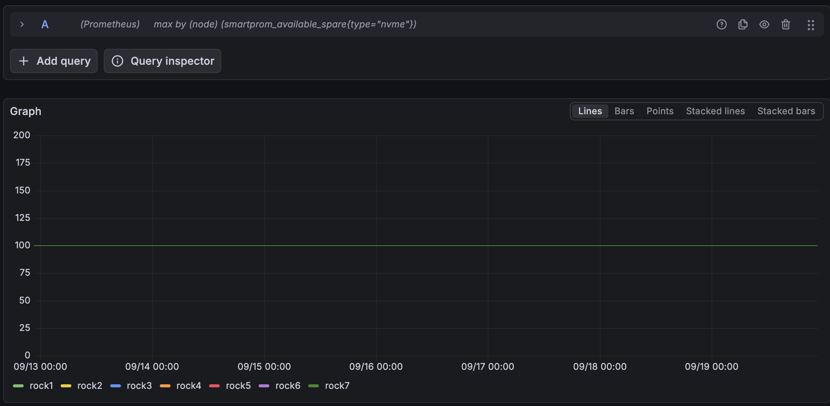Switch graph style to Points
830x406 pixels.
[660, 111]
